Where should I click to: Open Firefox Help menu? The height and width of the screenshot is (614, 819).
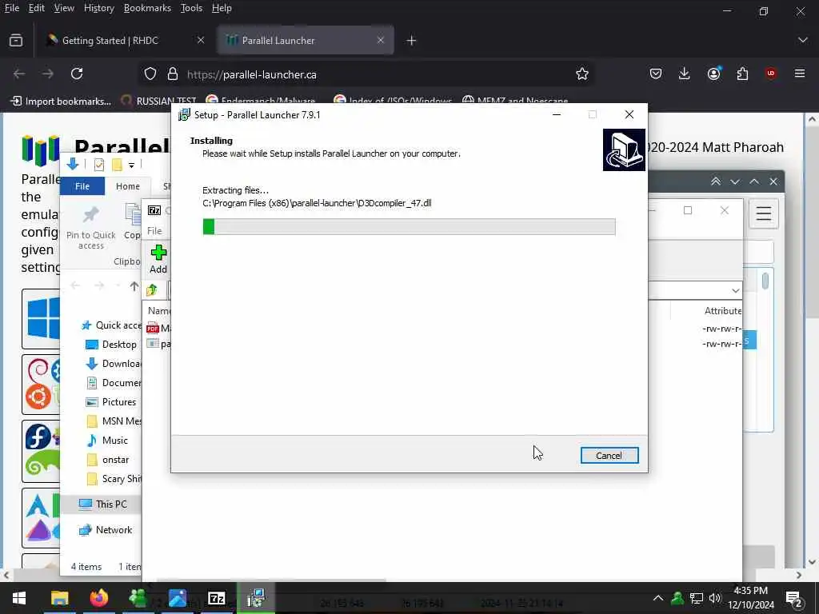[x=222, y=8]
